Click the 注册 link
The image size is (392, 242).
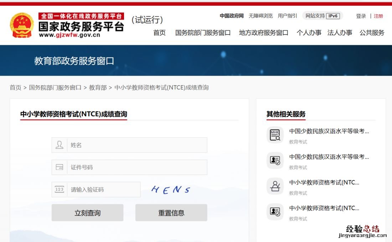pyautogui.click(x=378, y=16)
